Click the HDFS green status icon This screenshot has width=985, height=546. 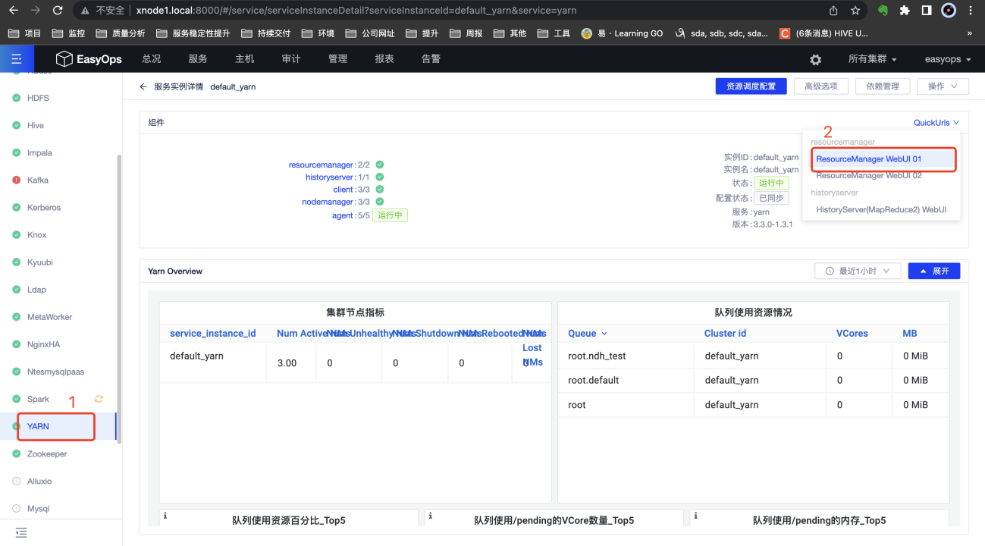point(17,99)
